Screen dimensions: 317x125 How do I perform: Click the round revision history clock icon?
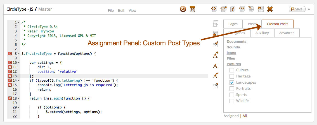click(x=183, y=9)
